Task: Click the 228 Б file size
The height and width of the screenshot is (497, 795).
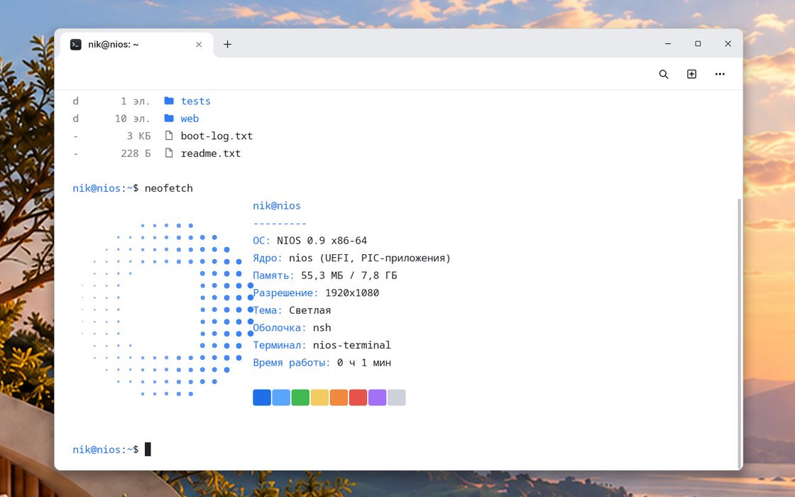Action: (136, 153)
